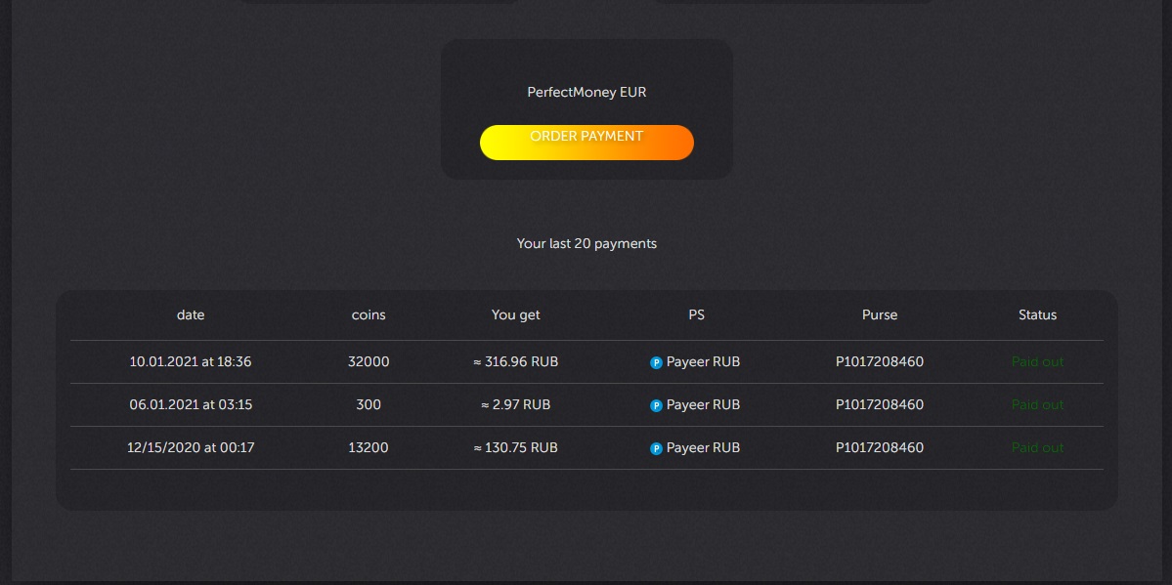Viewport: 1172px width, 585px height.
Task: Click the PS column header
Action: click(x=695, y=314)
